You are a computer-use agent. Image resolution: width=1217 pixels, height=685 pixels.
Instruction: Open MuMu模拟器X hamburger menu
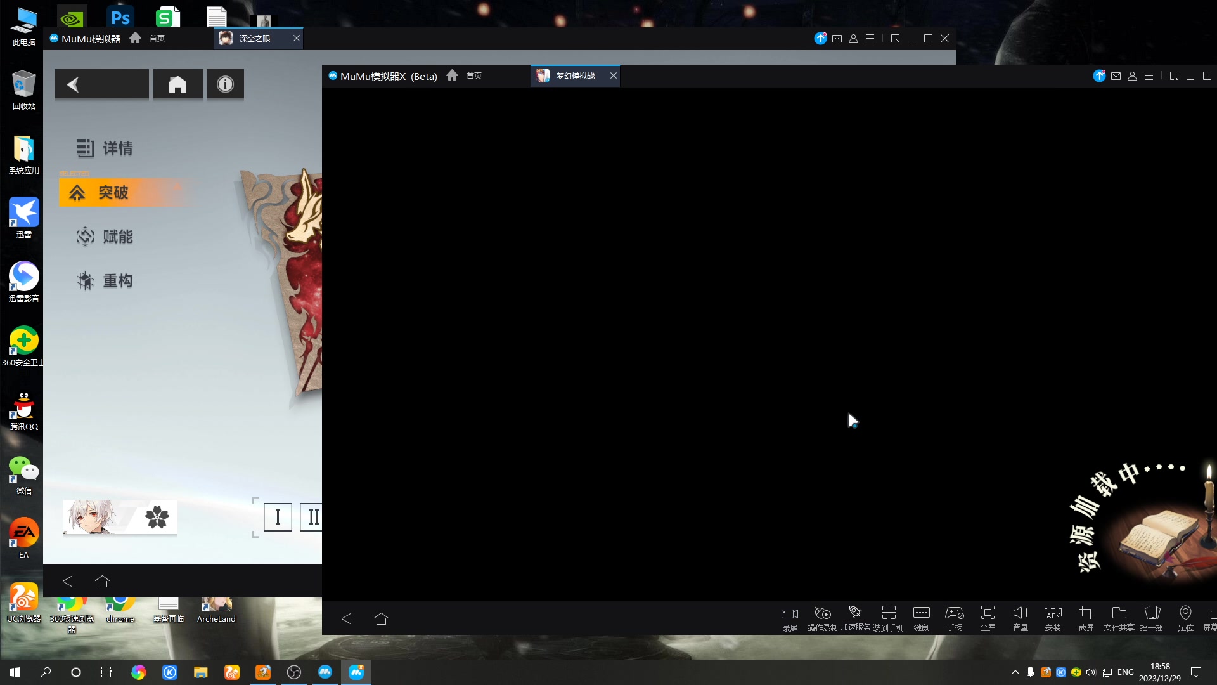[1149, 75]
